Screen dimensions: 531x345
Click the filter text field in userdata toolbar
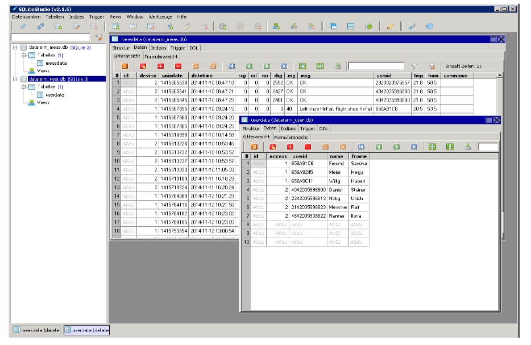click(488, 147)
